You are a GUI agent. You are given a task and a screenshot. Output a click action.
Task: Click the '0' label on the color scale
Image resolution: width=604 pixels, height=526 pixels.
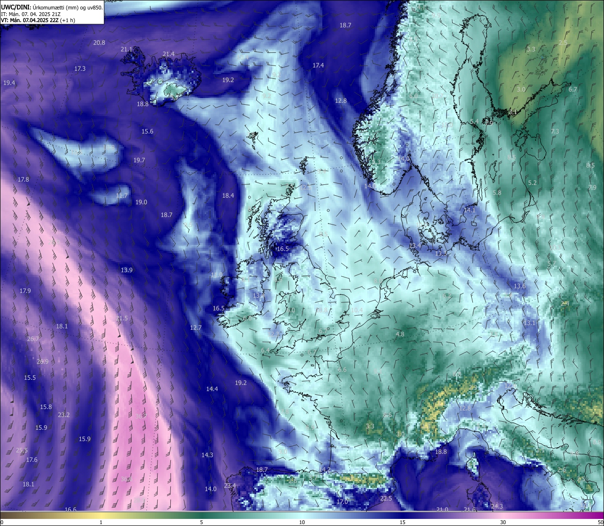(1, 522)
